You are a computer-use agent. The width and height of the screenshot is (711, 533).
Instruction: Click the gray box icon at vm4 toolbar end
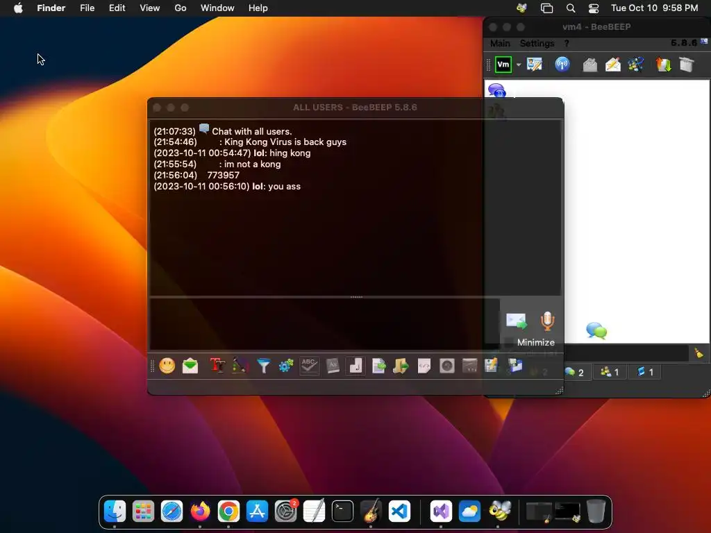pos(687,65)
